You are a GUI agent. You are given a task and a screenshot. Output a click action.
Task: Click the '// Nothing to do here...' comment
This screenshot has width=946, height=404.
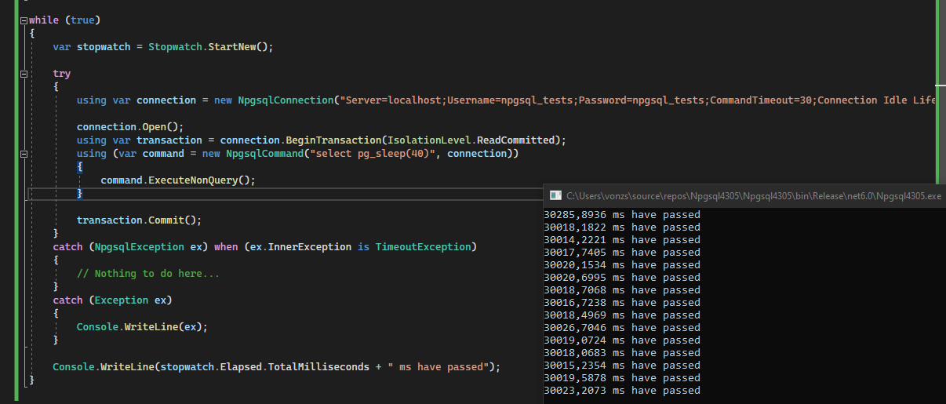148,273
